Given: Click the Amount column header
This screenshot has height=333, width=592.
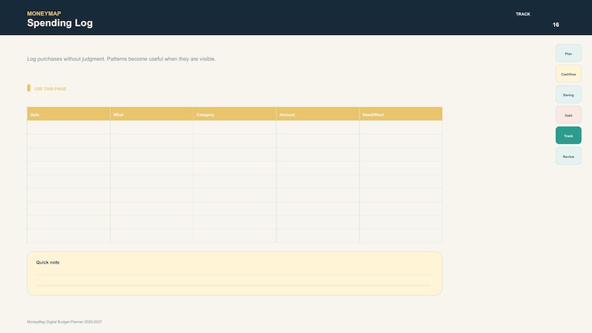Looking at the screenshot, I should click(318, 114).
